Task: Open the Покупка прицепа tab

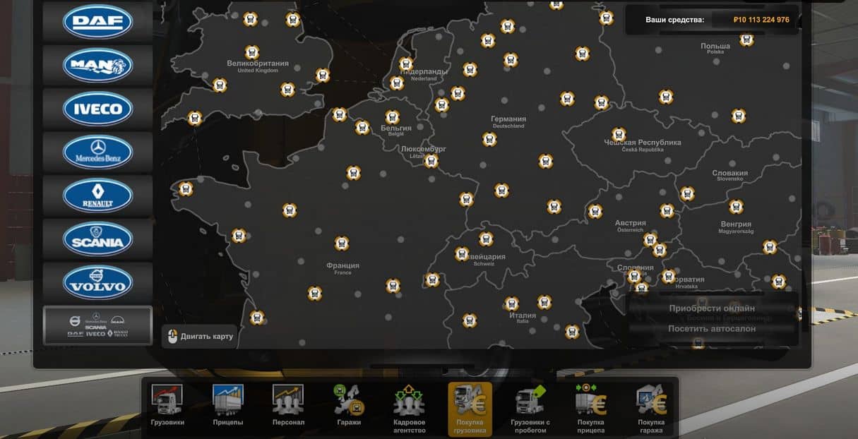Action: (x=590, y=408)
